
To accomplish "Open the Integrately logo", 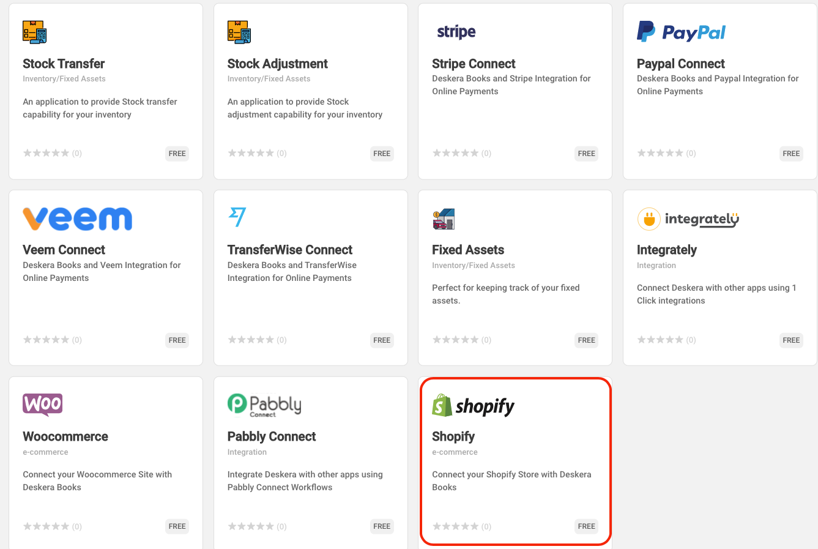I will click(x=688, y=218).
